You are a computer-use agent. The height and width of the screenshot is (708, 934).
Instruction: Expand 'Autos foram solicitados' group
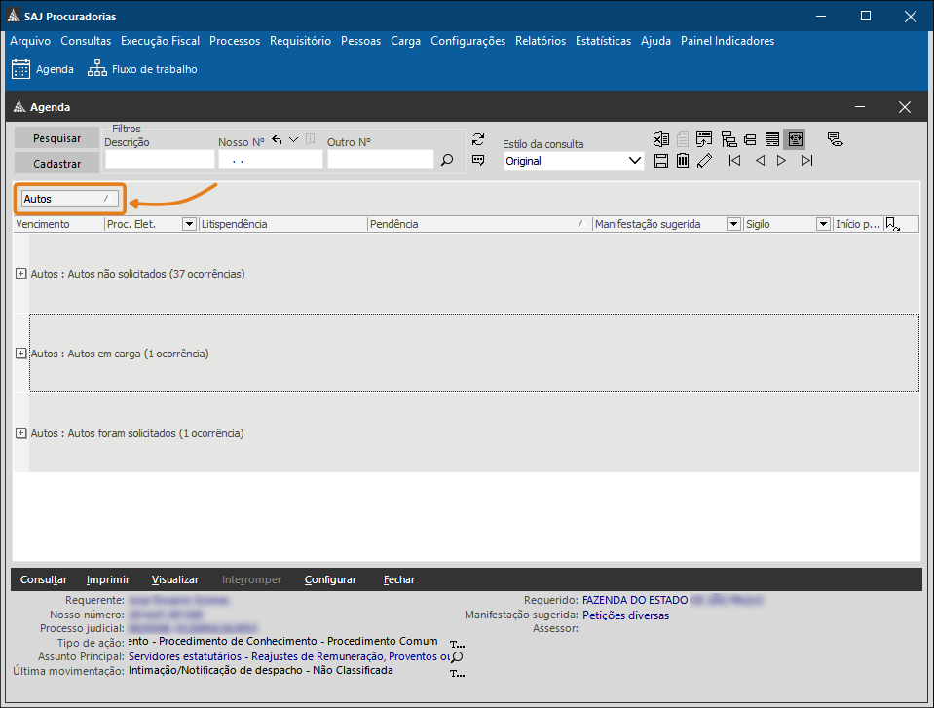(21, 433)
